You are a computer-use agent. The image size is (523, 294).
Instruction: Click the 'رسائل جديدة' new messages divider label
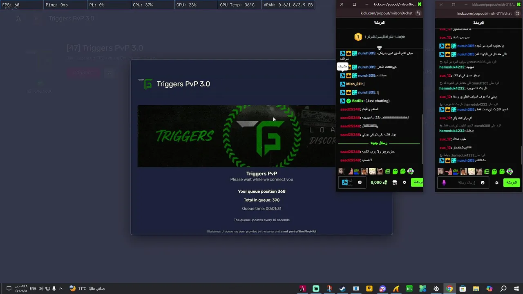tap(379, 143)
